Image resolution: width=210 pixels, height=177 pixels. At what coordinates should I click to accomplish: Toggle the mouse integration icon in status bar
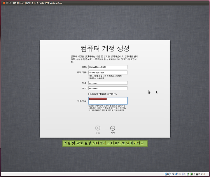pos(188,174)
